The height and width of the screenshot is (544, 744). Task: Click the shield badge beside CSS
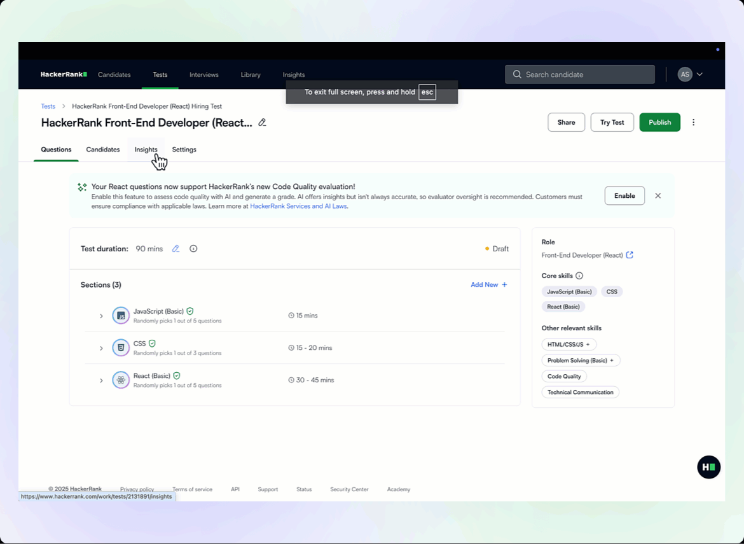point(152,343)
